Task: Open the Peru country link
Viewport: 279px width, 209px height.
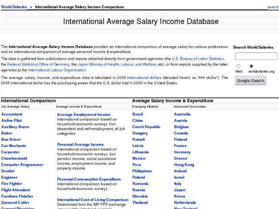Action: 137,165
